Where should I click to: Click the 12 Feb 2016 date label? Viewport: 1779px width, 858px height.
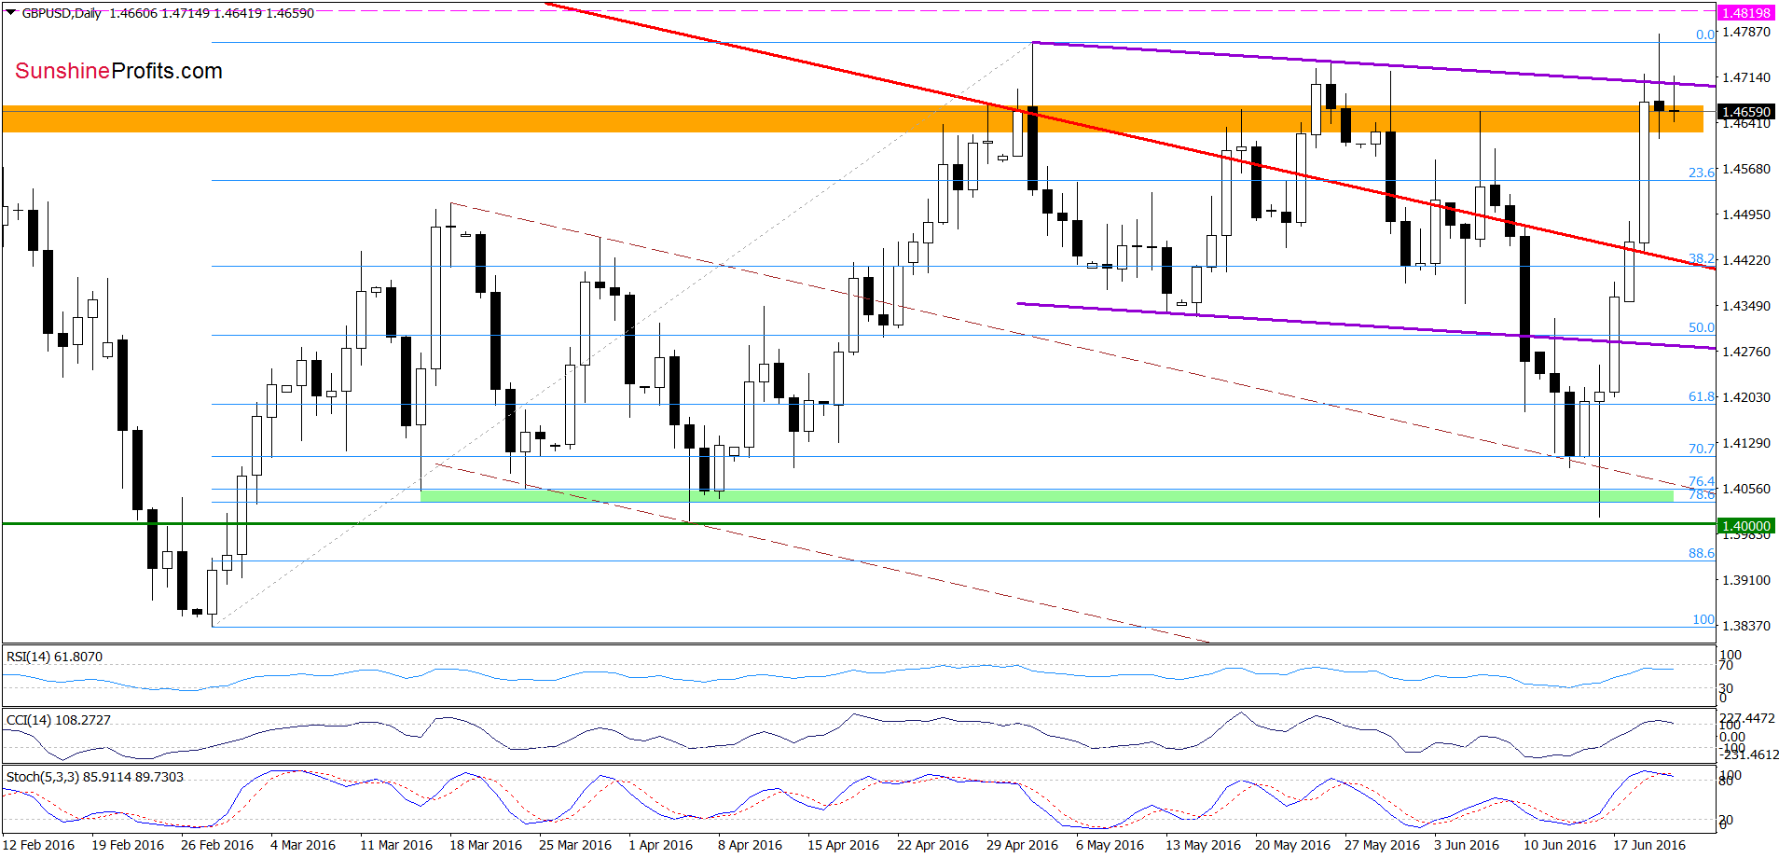tap(38, 845)
